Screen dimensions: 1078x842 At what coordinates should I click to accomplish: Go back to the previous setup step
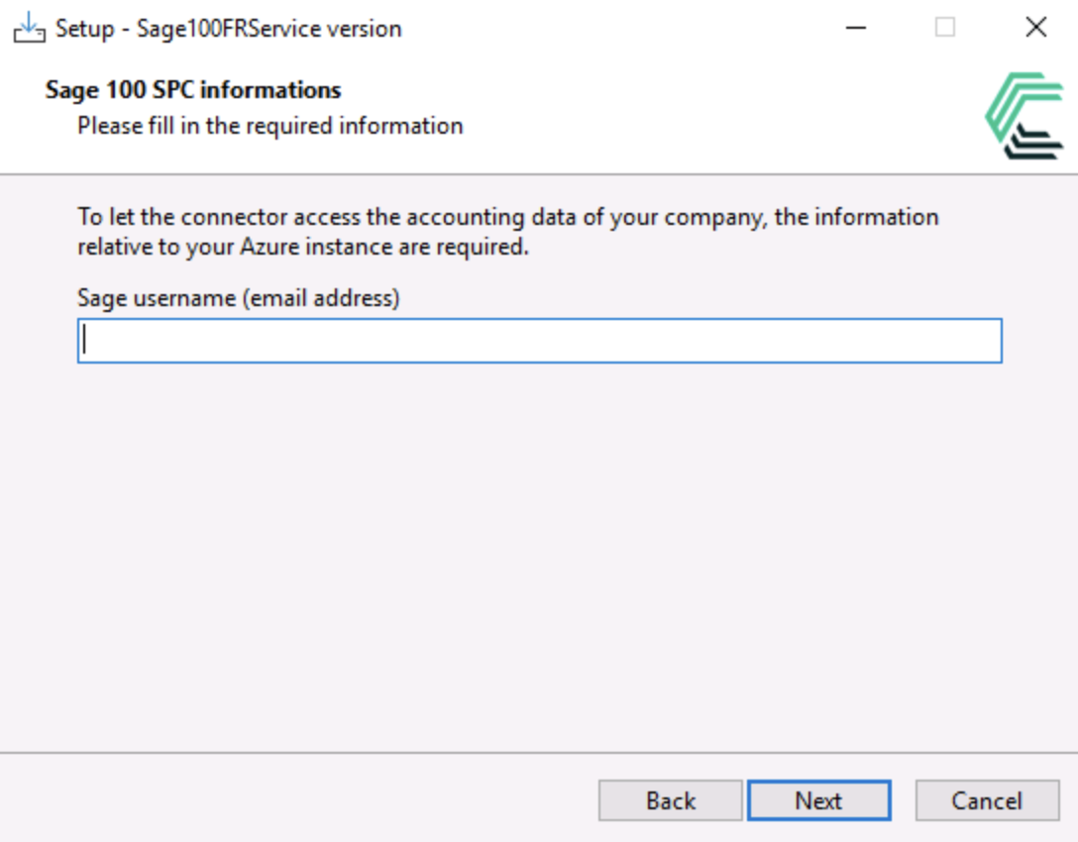click(x=670, y=800)
